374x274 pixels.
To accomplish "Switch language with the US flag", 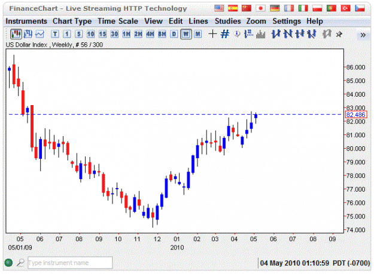I will tap(219, 8).
